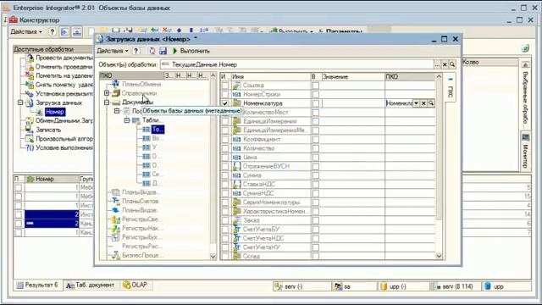Toggle the В checkbox for Количество
542x305 pixels.
point(316,148)
